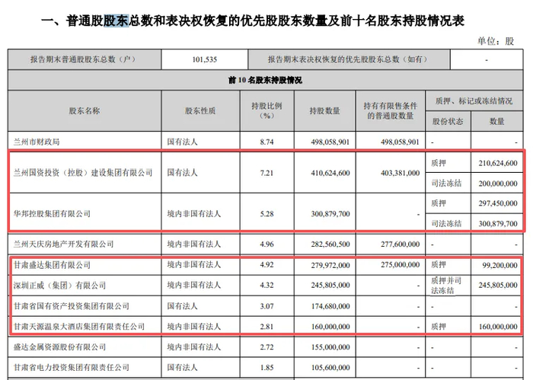Select shareholder 盛达金属资源股份有限公司
The height and width of the screenshot is (380, 533).
[60, 347]
